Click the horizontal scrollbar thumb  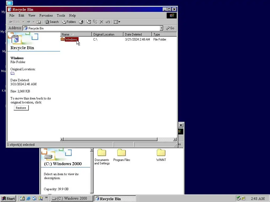pyautogui.click(x=110, y=139)
